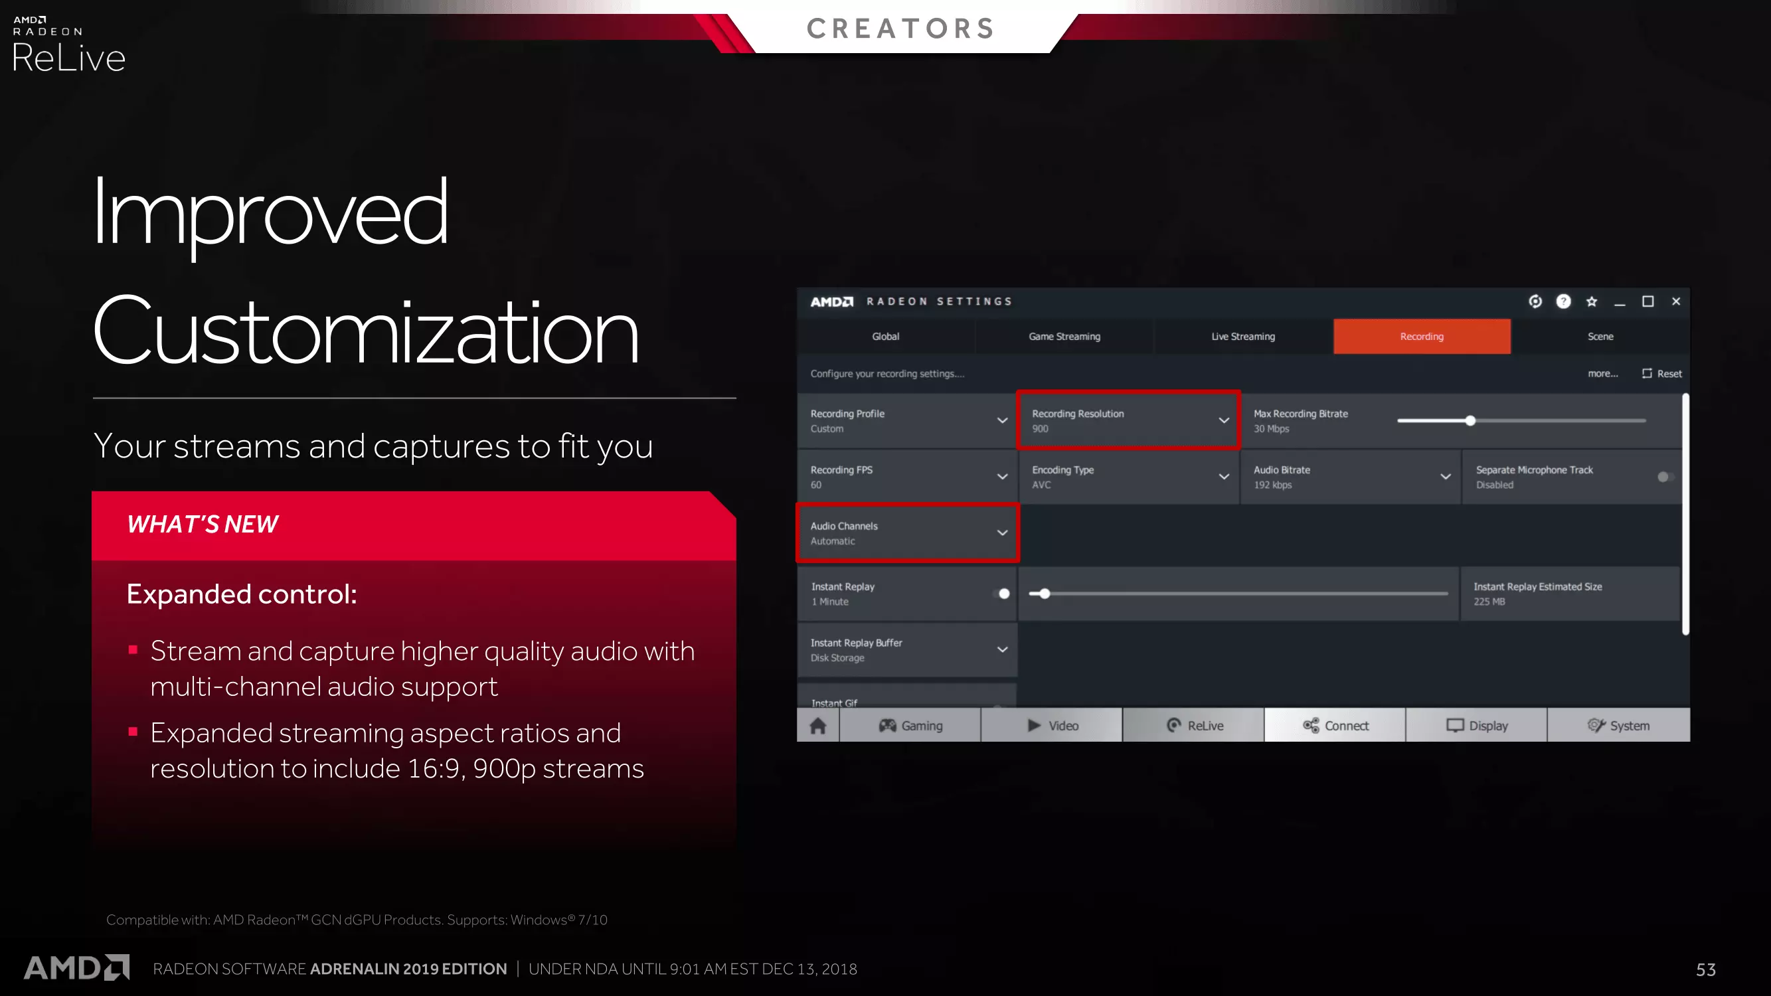1771x996 pixels.
Task: Click the favorites star icon
Action: 1592,301
